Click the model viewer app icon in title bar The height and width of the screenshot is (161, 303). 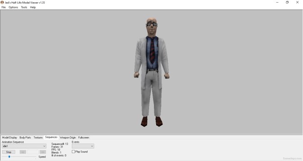2,3
